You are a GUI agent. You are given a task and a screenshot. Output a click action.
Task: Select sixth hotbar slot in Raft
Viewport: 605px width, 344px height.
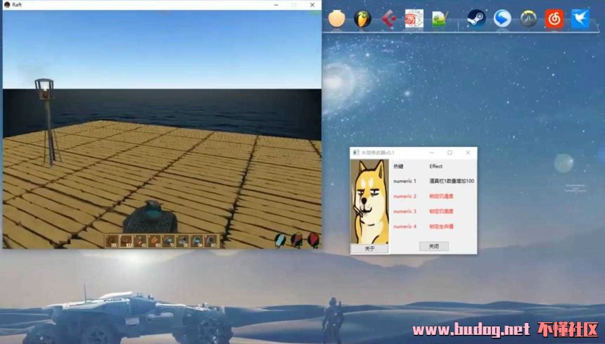(183, 241)
